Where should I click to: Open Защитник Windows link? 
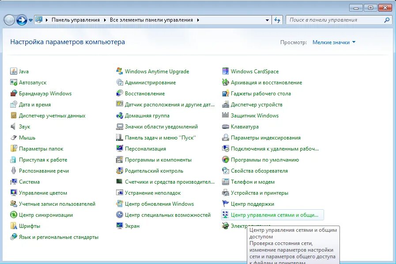click(x=255, y=116)
